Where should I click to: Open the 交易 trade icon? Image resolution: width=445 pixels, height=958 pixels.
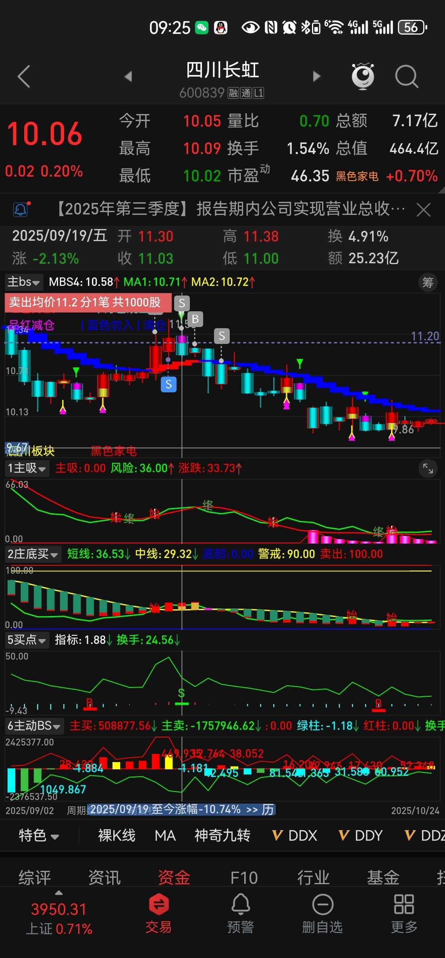[158, 914]
